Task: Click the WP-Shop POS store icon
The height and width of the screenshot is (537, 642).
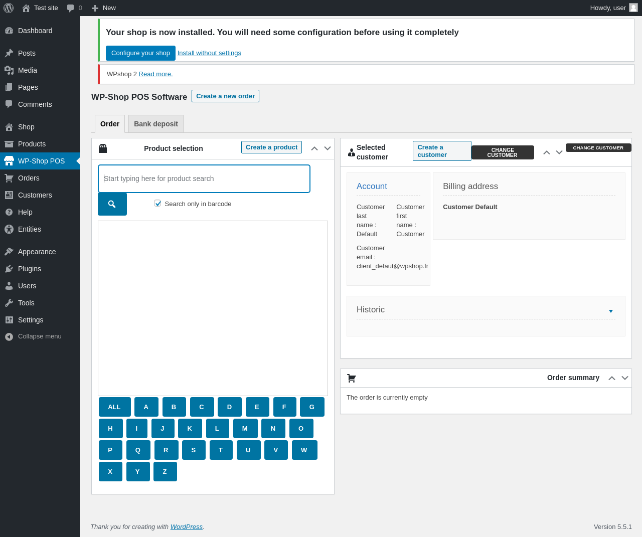Action: pos(9,161)
